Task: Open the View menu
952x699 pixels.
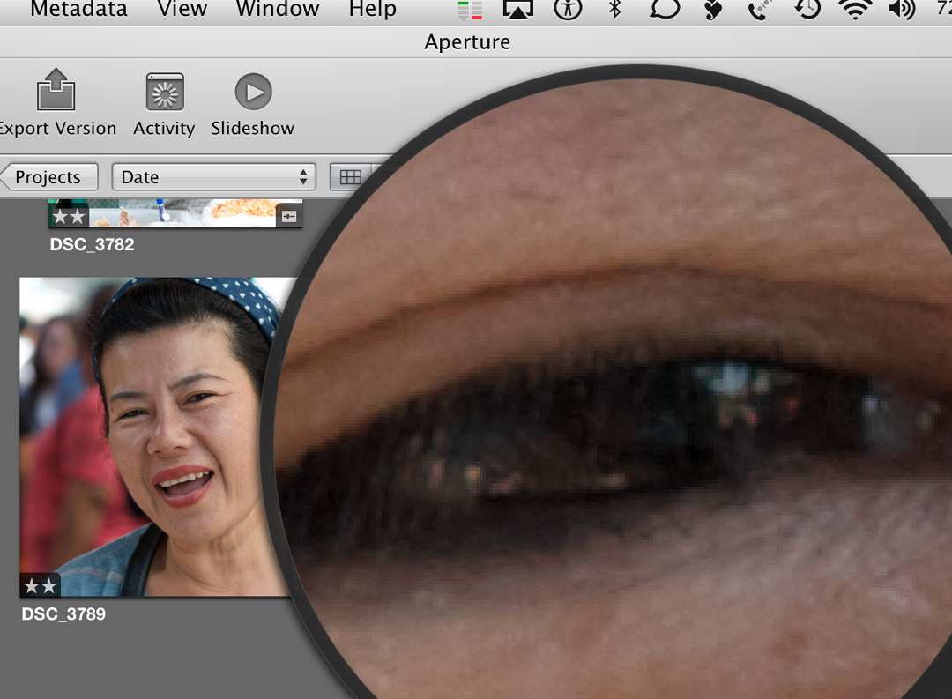Action: tap(182, 9)
